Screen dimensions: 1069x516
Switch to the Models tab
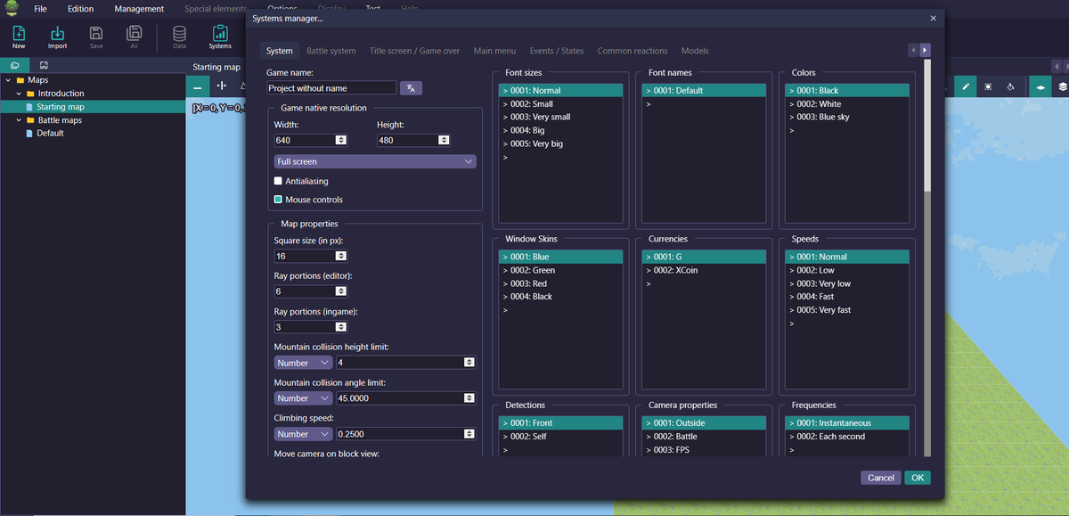695,51
